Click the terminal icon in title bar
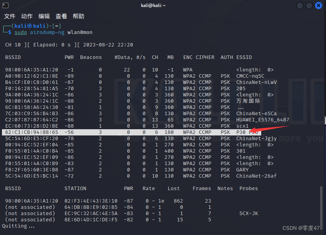 [x=5, y=5]
